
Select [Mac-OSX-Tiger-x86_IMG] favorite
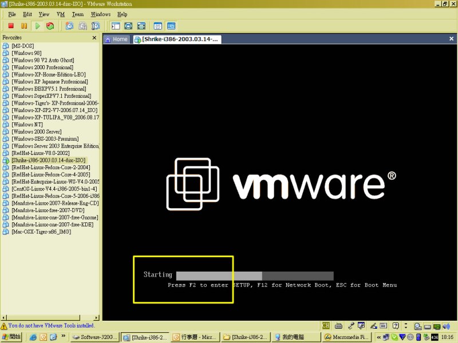coord(41,232)
